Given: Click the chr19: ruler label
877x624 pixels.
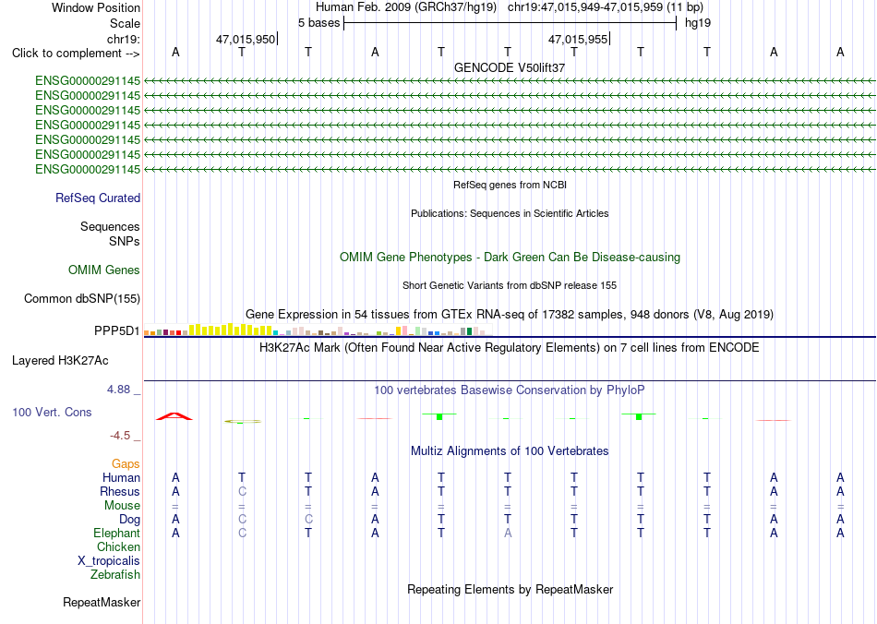Looking at the screenshot, I should tap(123, 39).
